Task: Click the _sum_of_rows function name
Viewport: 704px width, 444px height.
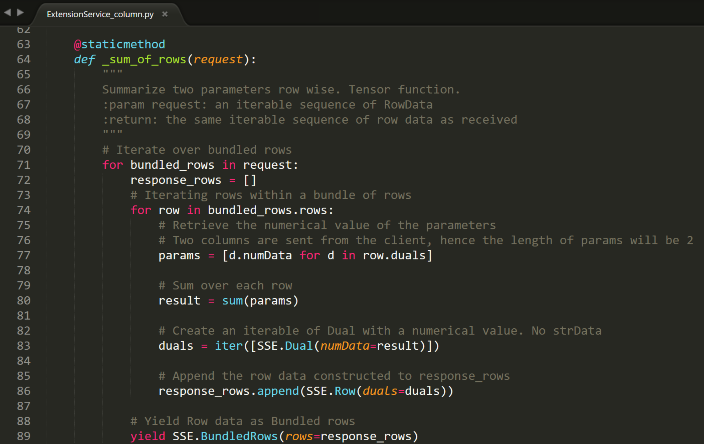Action: (x=144, y=60)
